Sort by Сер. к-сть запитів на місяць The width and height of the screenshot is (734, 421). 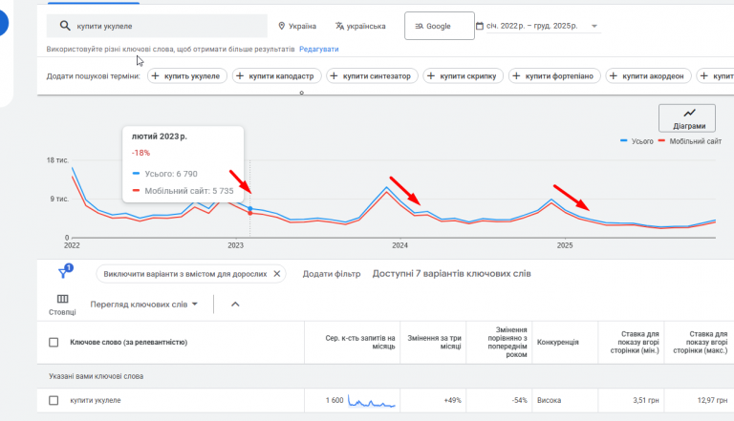(360, 342)
